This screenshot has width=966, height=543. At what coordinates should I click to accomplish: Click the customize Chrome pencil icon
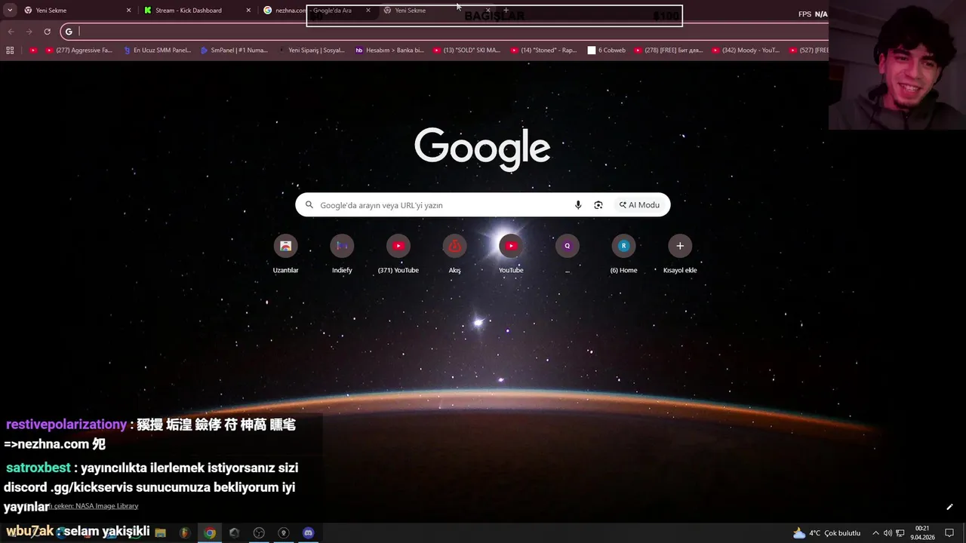click(949, 507)
